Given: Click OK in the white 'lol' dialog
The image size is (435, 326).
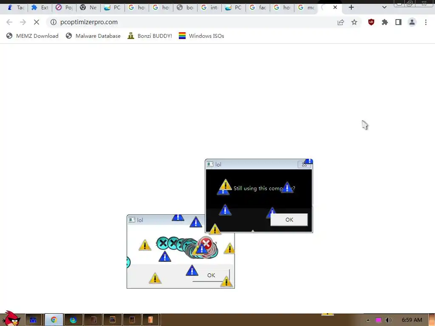Looking at the screenshot, I should (x=211, y=275).
